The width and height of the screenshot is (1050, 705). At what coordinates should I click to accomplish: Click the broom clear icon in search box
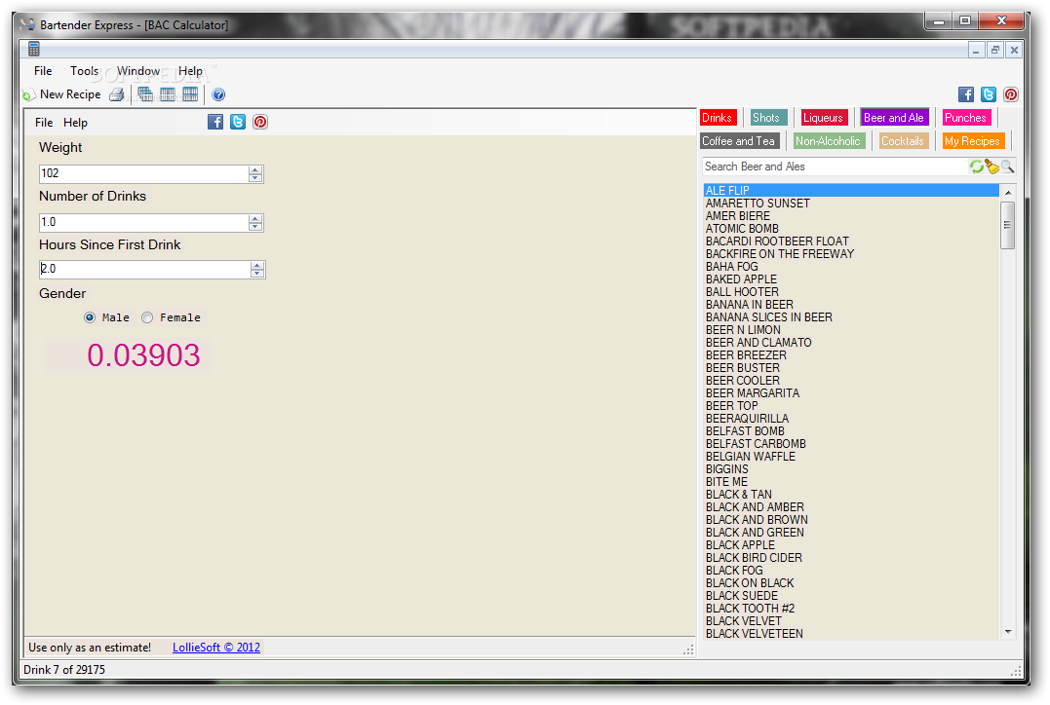992,167
